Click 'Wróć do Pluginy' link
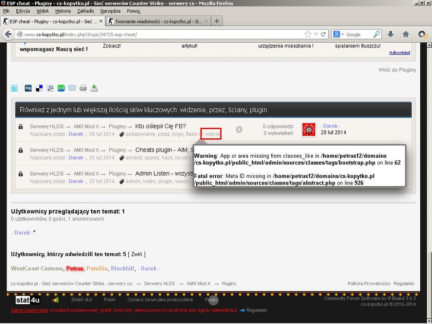Viewport: 432px width, 324px height. click(x=397, y=70)
